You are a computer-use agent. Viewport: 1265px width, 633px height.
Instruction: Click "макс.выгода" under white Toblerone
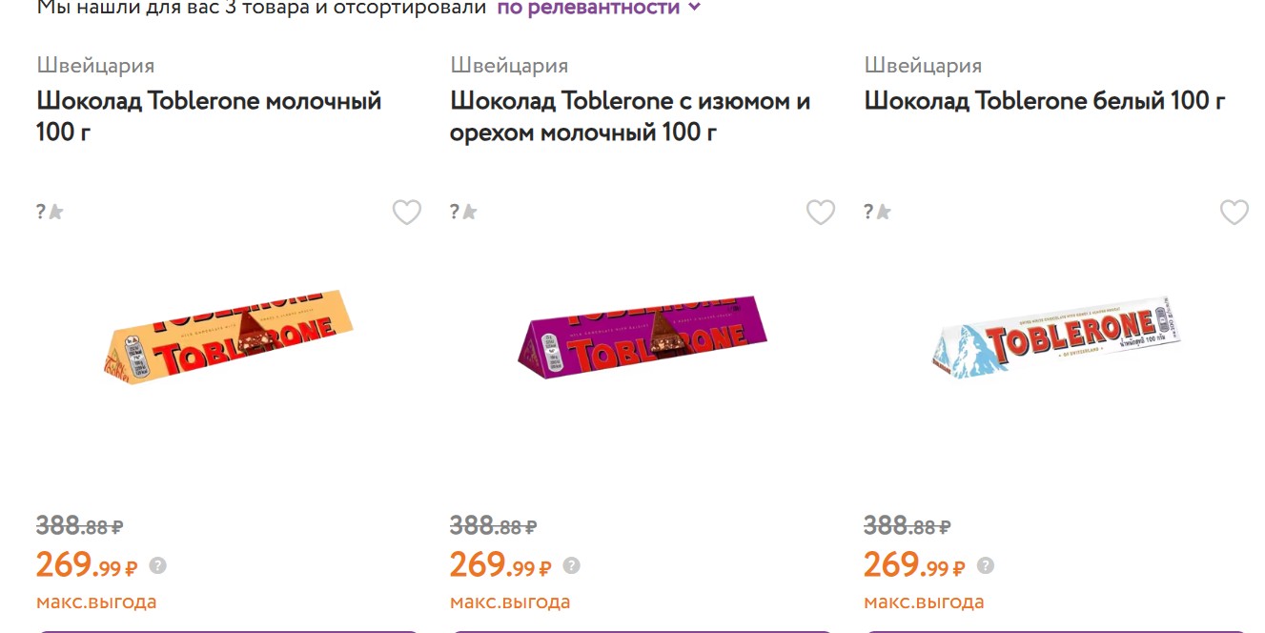(924, 602)
